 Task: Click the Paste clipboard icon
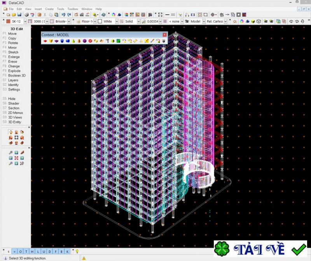[x=56, y=15]
